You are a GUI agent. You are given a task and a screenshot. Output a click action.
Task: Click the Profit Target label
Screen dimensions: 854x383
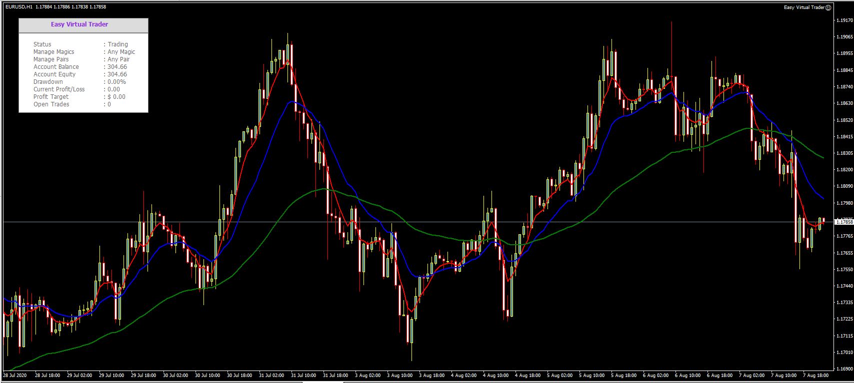tap(51, 97)
